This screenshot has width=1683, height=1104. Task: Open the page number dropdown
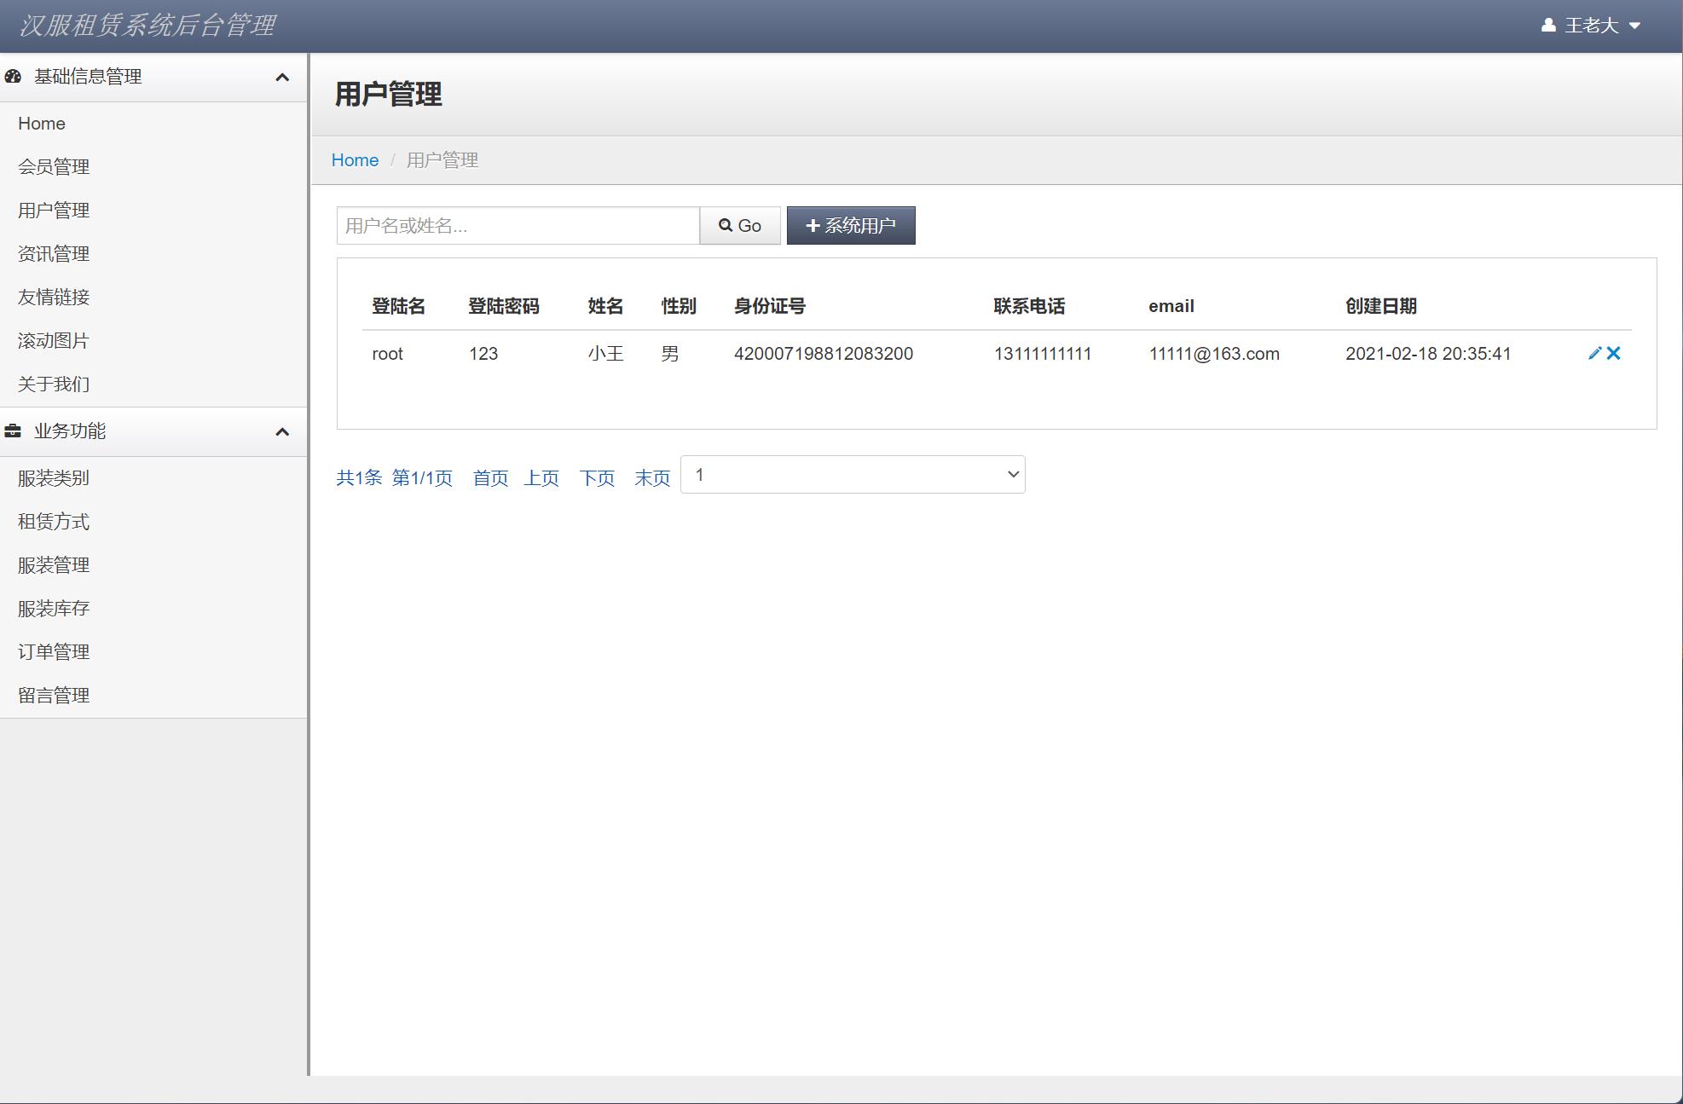click(x=852, y=474)
